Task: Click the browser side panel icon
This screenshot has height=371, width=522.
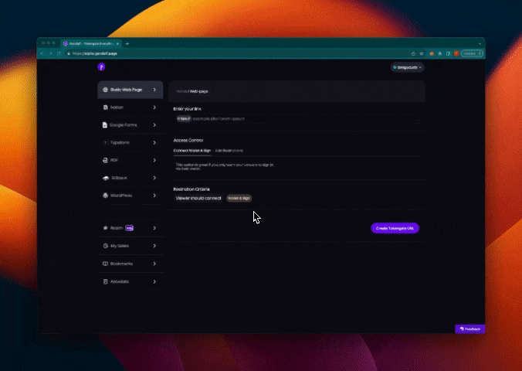Action: tap(448, 53)
